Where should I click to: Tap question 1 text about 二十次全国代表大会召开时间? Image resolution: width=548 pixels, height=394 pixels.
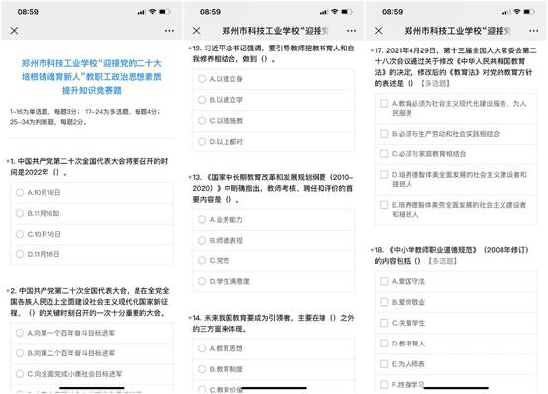coord(89,167)
